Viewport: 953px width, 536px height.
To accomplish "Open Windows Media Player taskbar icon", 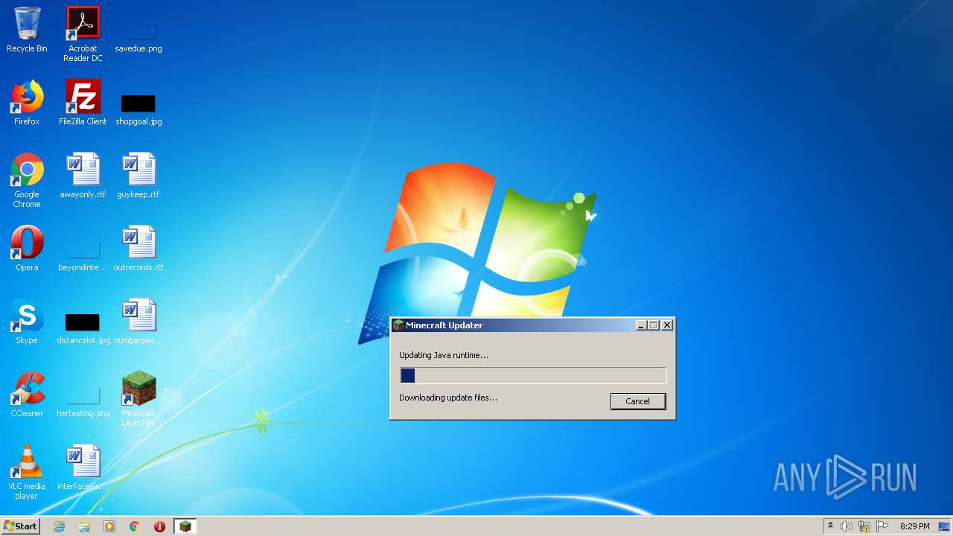I will pyautogui.click(x=109, y=526).
